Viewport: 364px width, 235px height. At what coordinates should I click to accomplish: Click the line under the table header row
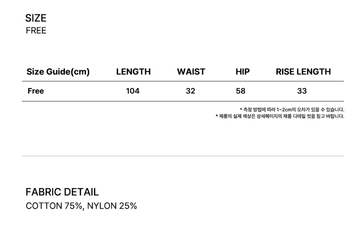click(183, 81)
